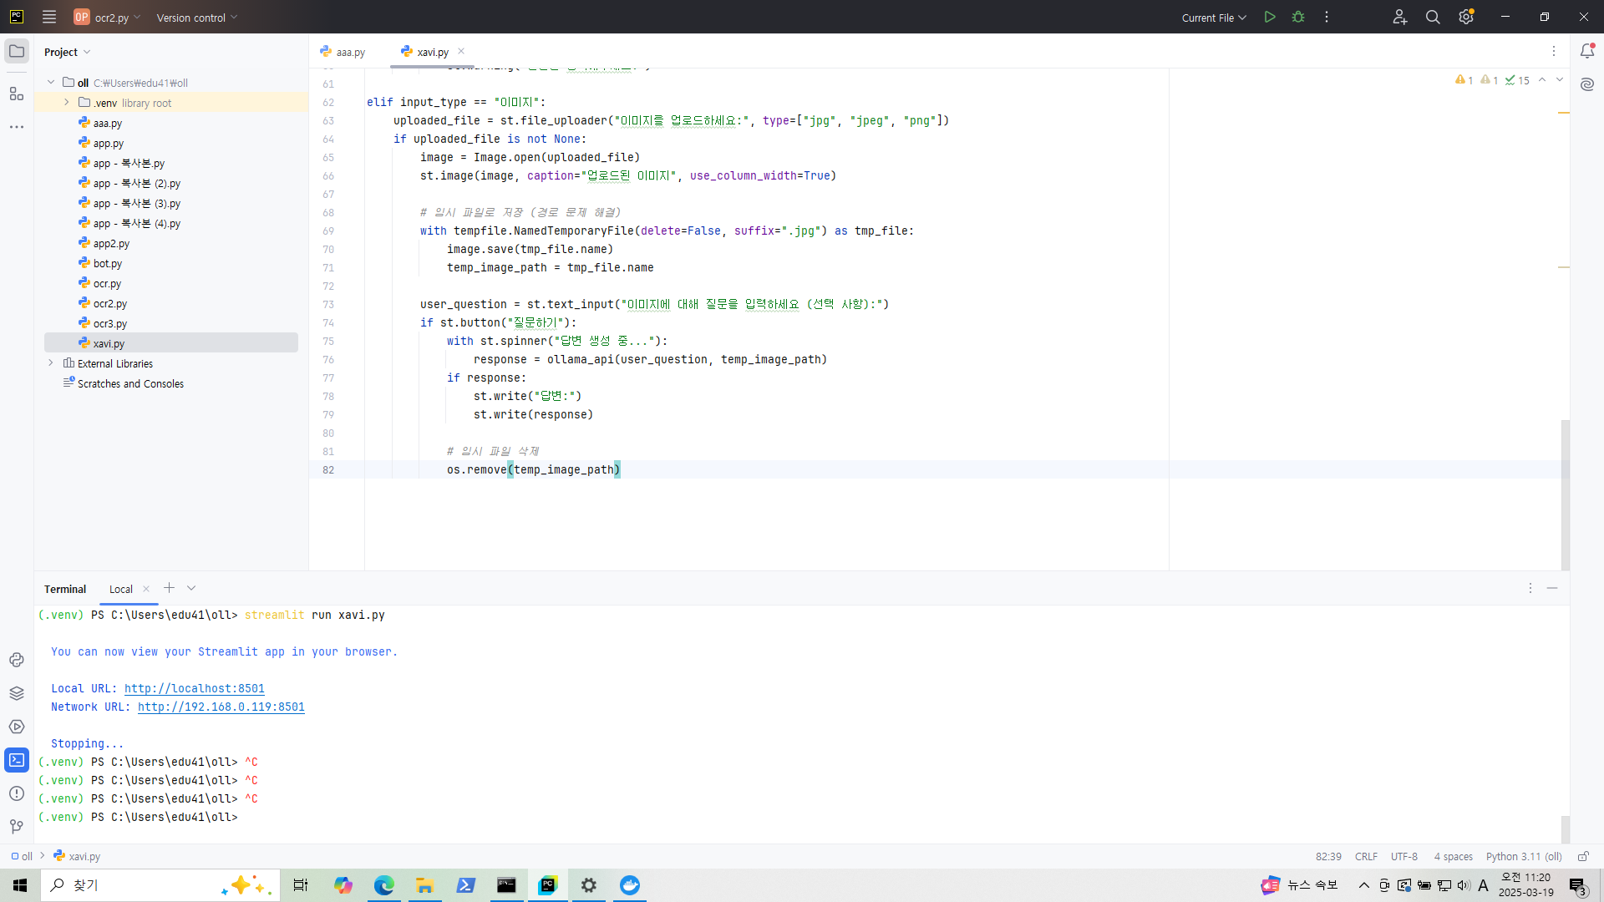Viewport: 1604px width, 902px height.
Task: Click the editor vertical scrollbar thumb
Action: click(1565, 493)
